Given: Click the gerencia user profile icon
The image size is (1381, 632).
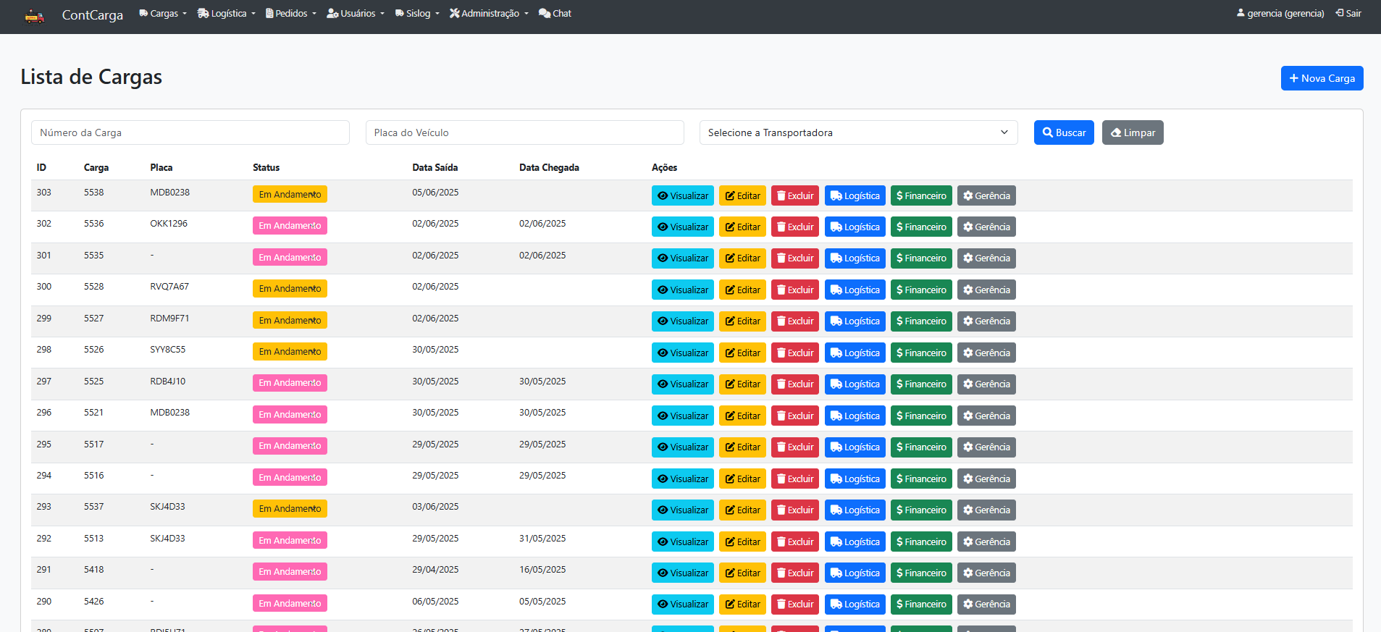Looking at the screenshot, I should (x=1241, y=13).
